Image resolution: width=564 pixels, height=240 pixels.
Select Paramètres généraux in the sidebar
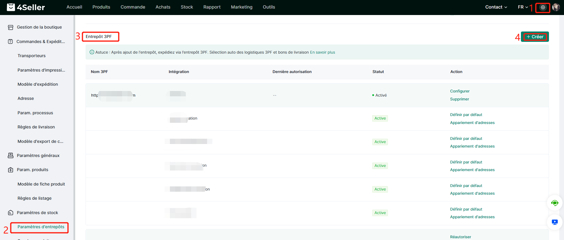(38, 155)
